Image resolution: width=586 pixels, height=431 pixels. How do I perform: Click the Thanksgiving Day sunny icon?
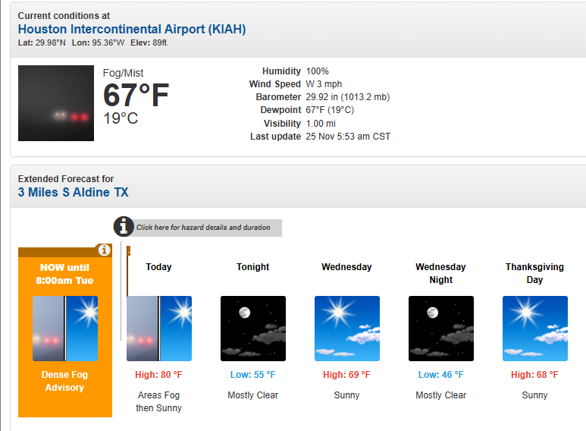535,329
